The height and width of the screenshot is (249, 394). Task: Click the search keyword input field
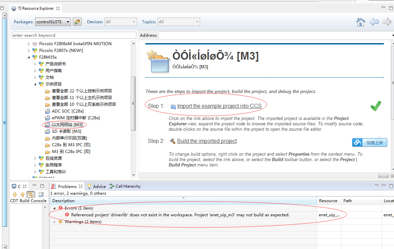pos(74,35)
